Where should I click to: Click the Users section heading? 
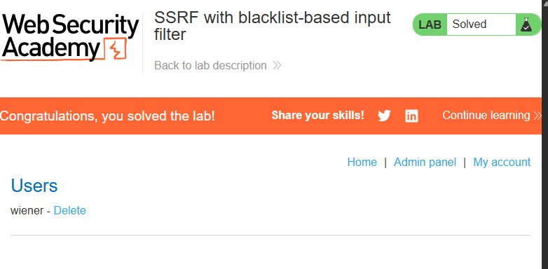click(34, 186)
